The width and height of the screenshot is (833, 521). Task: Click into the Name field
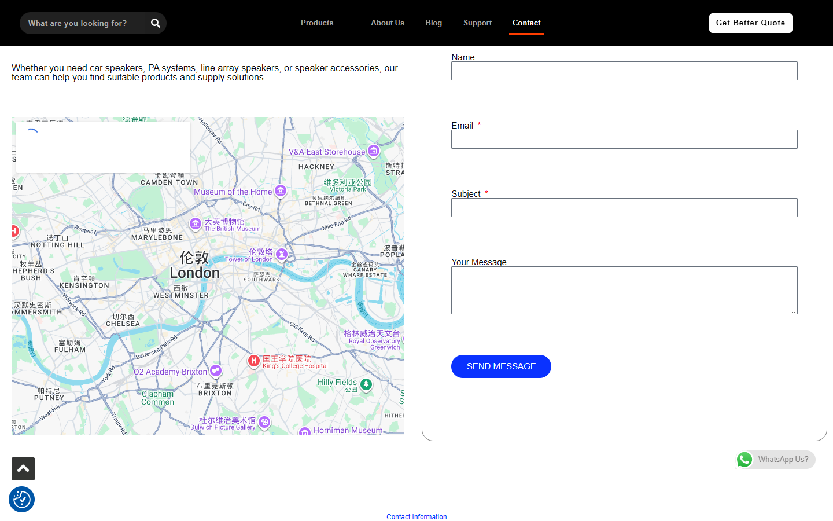[x=624, y=71]
